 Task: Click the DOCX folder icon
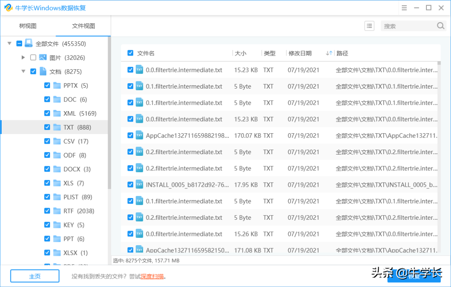click(57, 169)
